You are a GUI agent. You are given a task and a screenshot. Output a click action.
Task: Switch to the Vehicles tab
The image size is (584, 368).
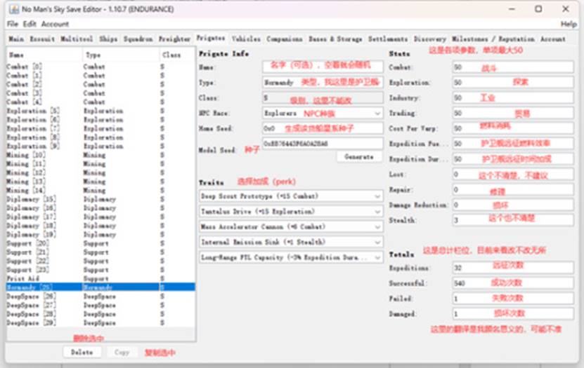click(x=246, y=39)
